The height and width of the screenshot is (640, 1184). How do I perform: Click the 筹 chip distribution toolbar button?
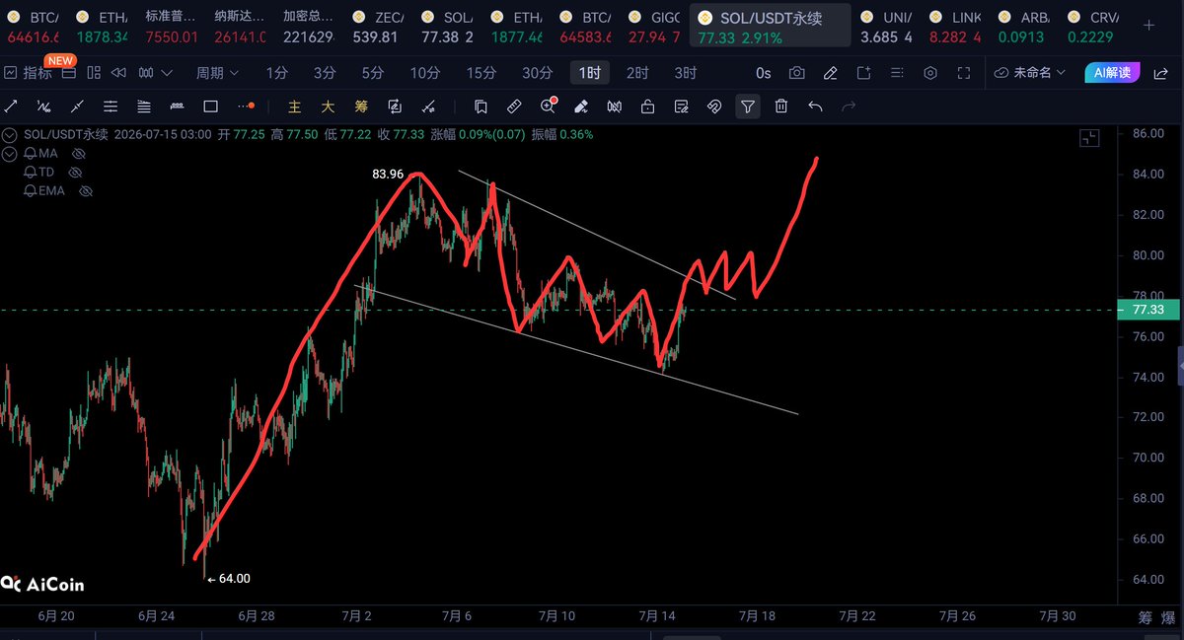click(361, 107)
